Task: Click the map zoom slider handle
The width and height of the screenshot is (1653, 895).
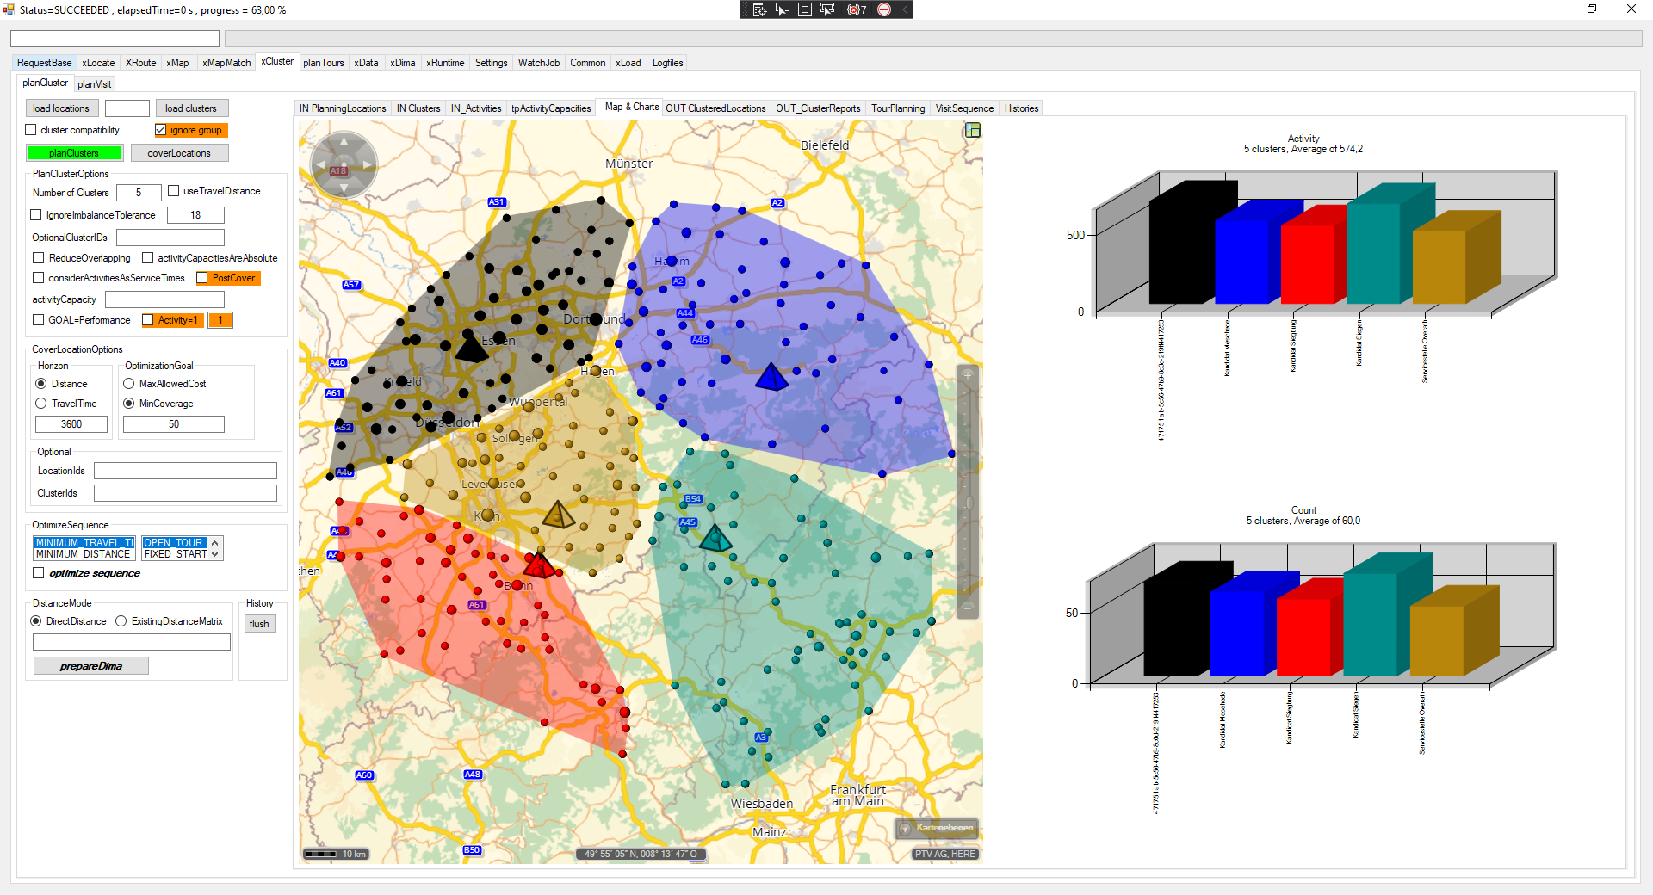Action: pos(968,503)
